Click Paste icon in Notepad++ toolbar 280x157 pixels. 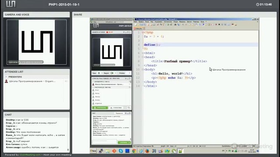coord(164,24)
